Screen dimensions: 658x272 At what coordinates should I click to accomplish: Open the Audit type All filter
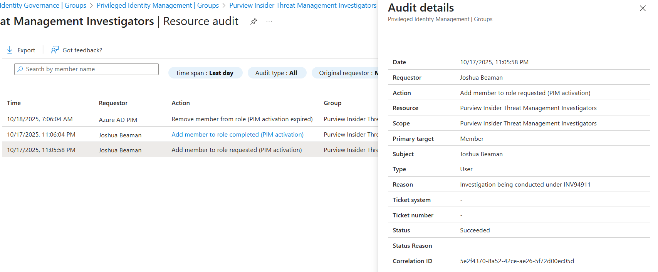(276, 73)
